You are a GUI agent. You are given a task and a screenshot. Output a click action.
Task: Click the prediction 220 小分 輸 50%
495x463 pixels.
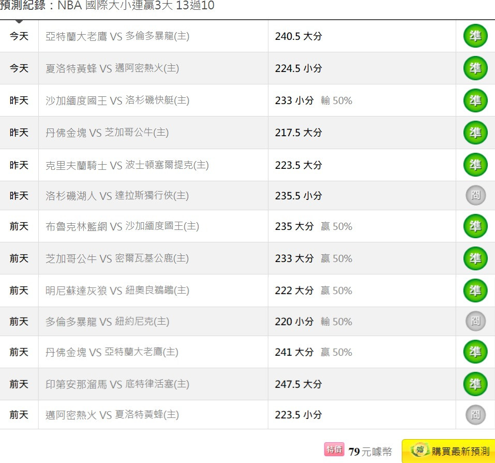tap(313, 322)
